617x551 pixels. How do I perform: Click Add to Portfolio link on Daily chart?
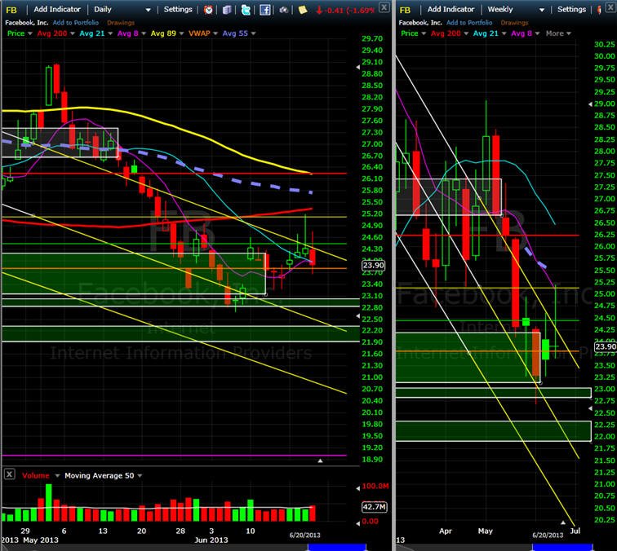coord(76,23)
